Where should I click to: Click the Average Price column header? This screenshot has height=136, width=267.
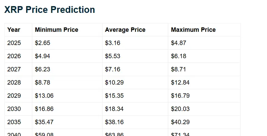125,30
